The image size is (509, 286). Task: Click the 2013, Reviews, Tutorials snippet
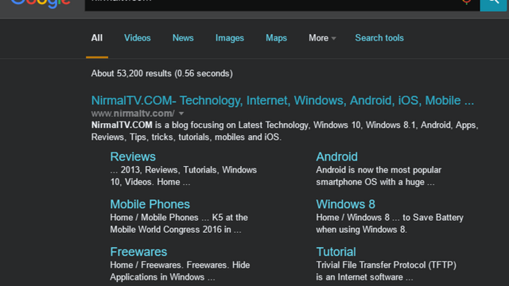click(x=183, y=176)
